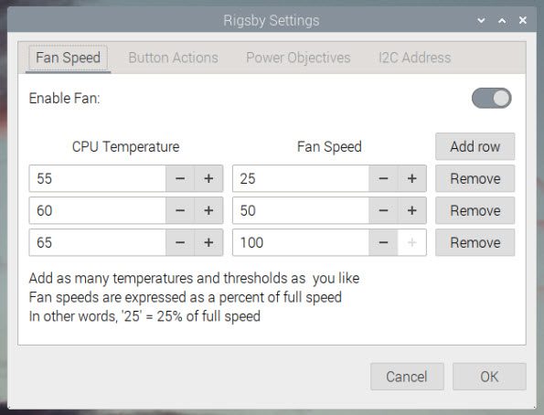
Task: Confirm settings with the OK button
Action: [x=489, y=377]
